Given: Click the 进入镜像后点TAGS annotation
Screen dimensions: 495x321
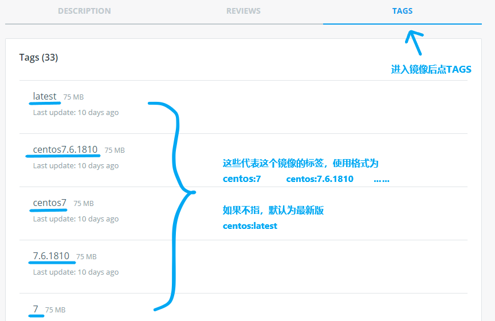Looking at the screenshot, I should pos(431,69).
